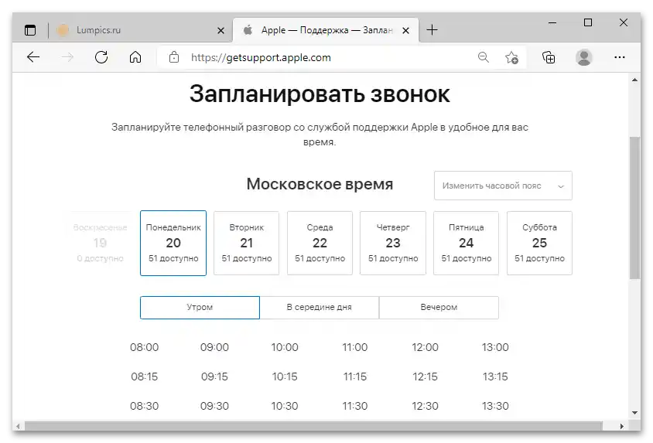This screenshot has height=443, width=653.
Task: Choose the Утром time-of-day tab
Action: [x=200, y=308]
